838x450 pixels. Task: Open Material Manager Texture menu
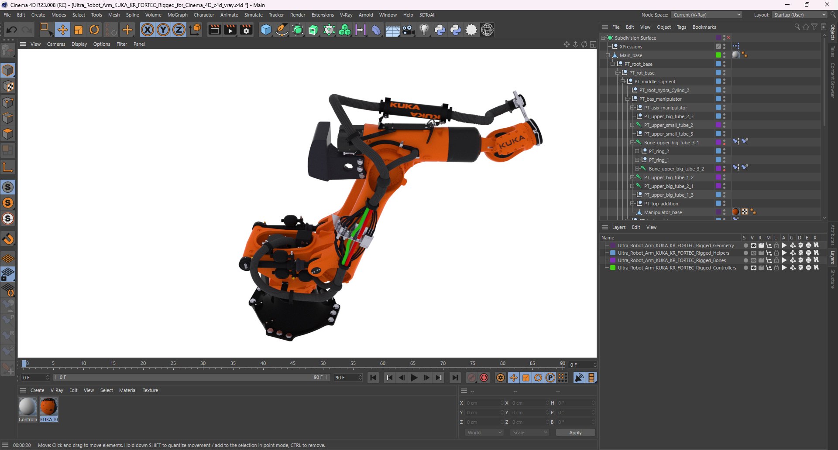150,390
